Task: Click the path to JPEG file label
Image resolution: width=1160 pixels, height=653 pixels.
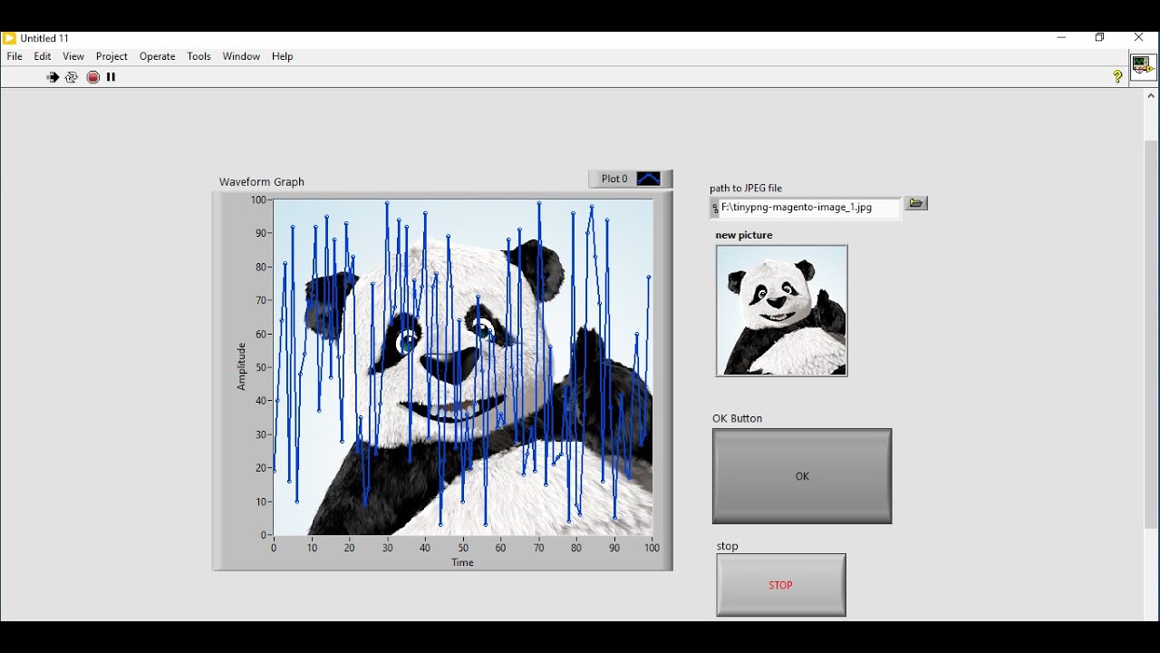Action: (746, 188)
